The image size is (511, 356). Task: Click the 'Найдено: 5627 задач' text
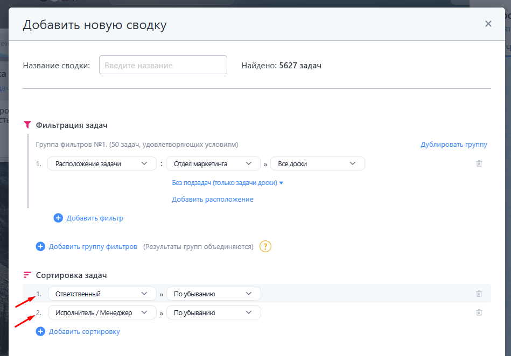[281, 66]
